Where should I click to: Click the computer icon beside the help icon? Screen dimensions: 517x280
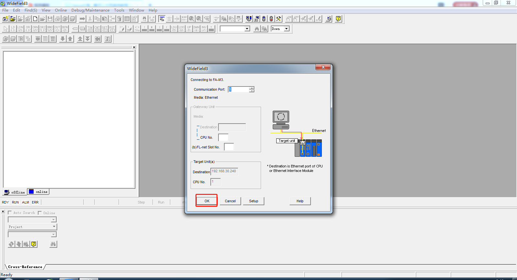point(328,19)
